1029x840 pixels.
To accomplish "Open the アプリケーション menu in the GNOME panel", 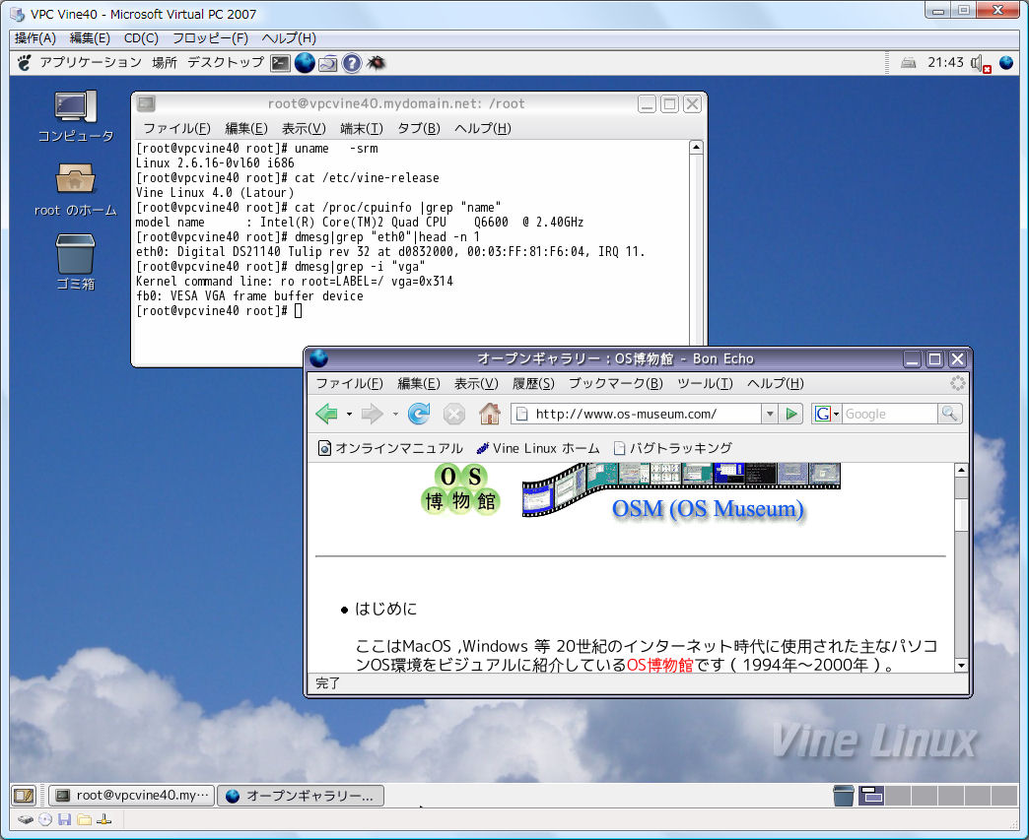I will pyautogui.click(x=91, y=63).
